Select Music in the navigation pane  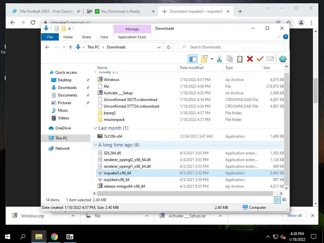[x=63, y=110]
